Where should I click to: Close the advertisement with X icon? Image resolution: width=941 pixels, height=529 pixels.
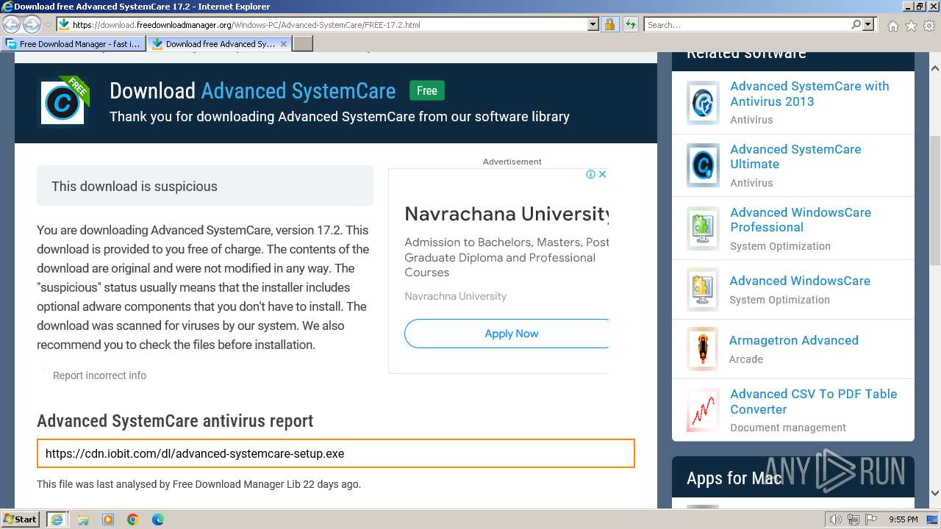(x=602, y=174)
